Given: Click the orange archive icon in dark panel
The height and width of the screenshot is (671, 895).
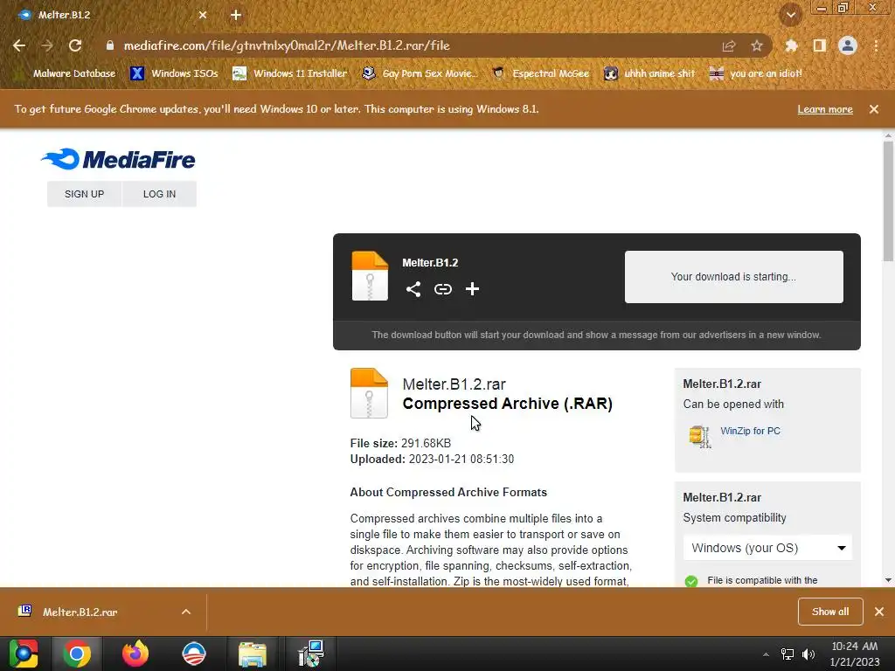Looking at the screenshot, I should [x=370, y=275].
